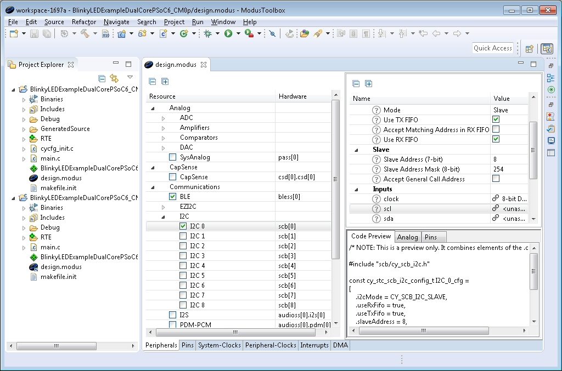Screen dimensions: 562x371
Task: Click the Quick Access button
Action: [x=492, y=48]
